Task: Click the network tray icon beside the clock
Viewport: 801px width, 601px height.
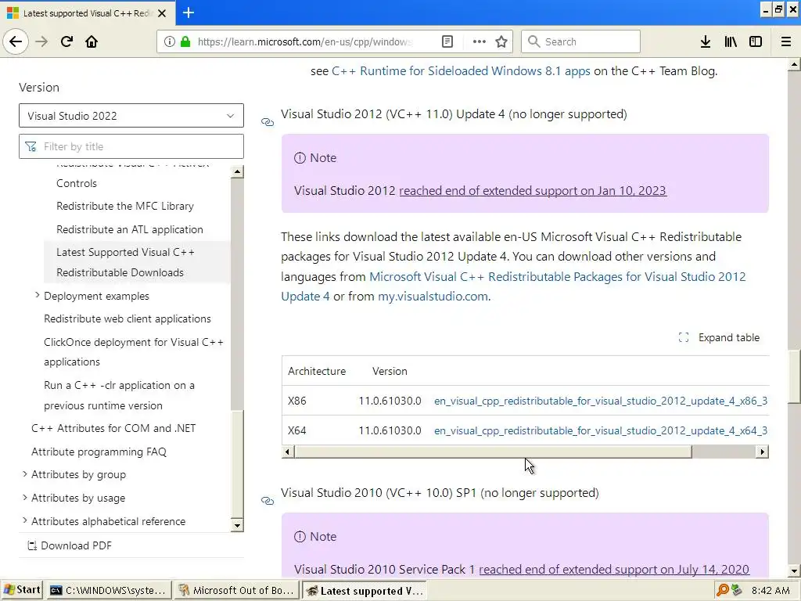Action: tap(737, 590)
